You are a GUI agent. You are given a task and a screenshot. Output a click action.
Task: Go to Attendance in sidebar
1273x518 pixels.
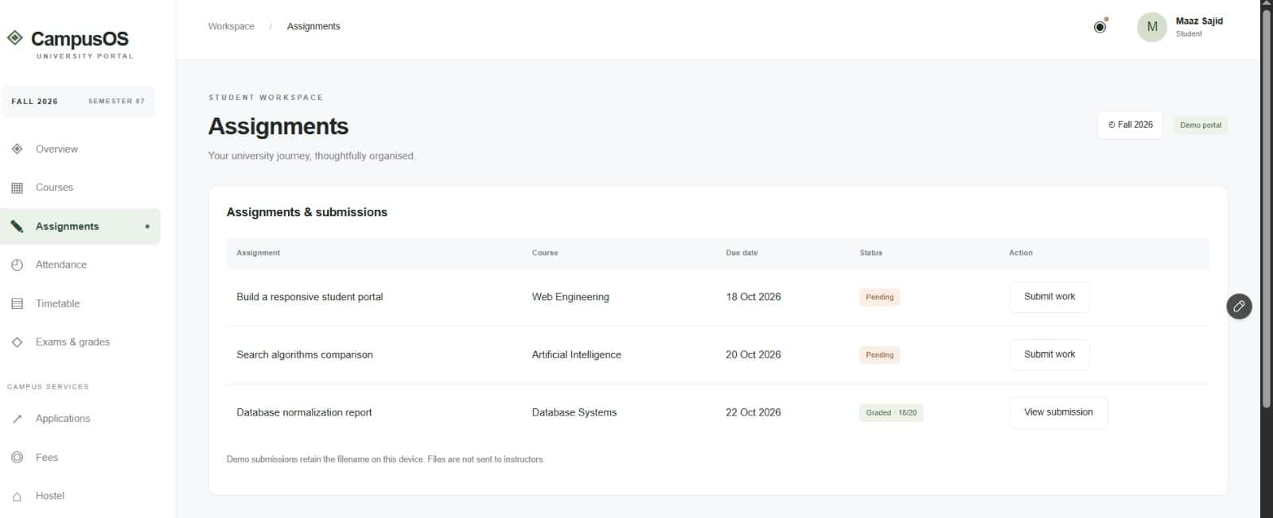80,265
